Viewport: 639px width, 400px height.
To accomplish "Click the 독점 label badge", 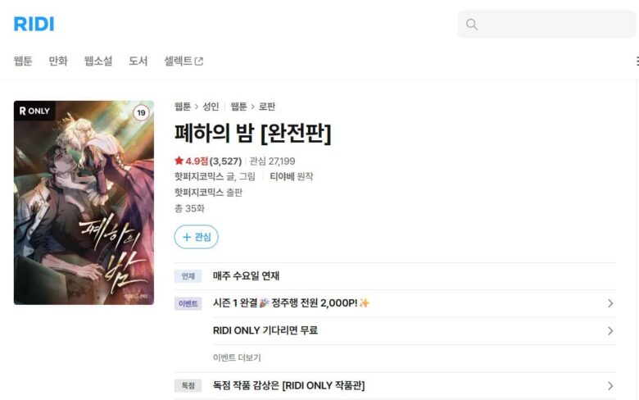I will 188,386.
